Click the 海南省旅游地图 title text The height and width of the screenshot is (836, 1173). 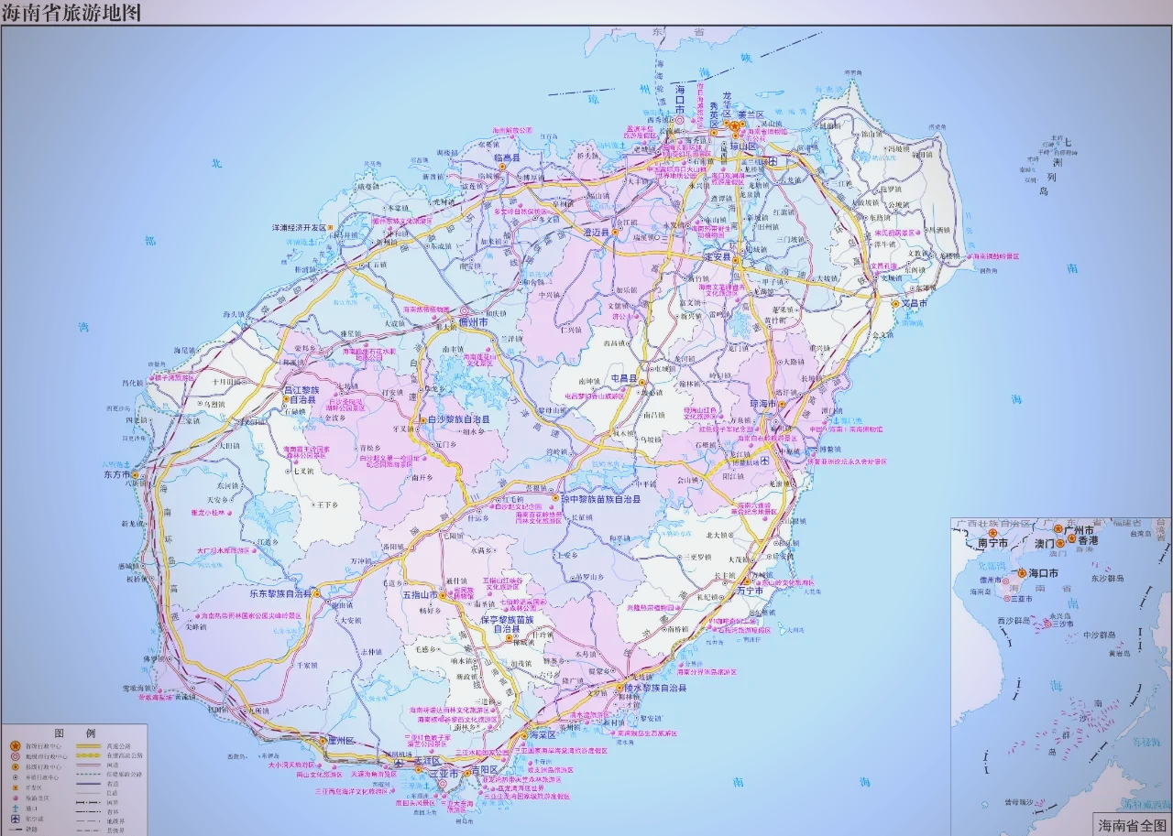coord(71,12)
